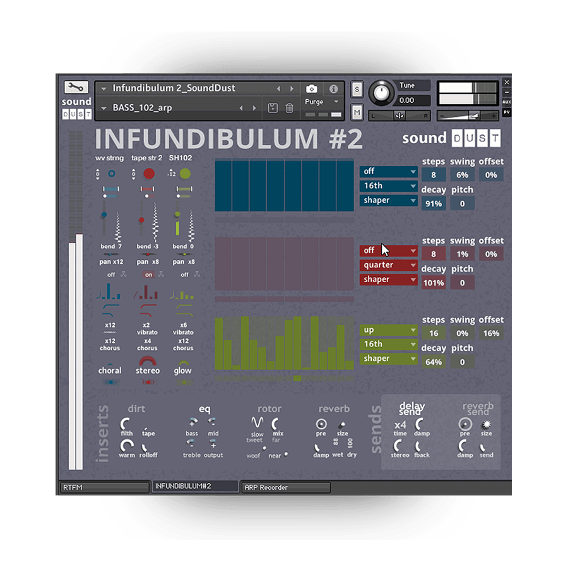Expand the BASS_102_arp snapshot menu

104,108
